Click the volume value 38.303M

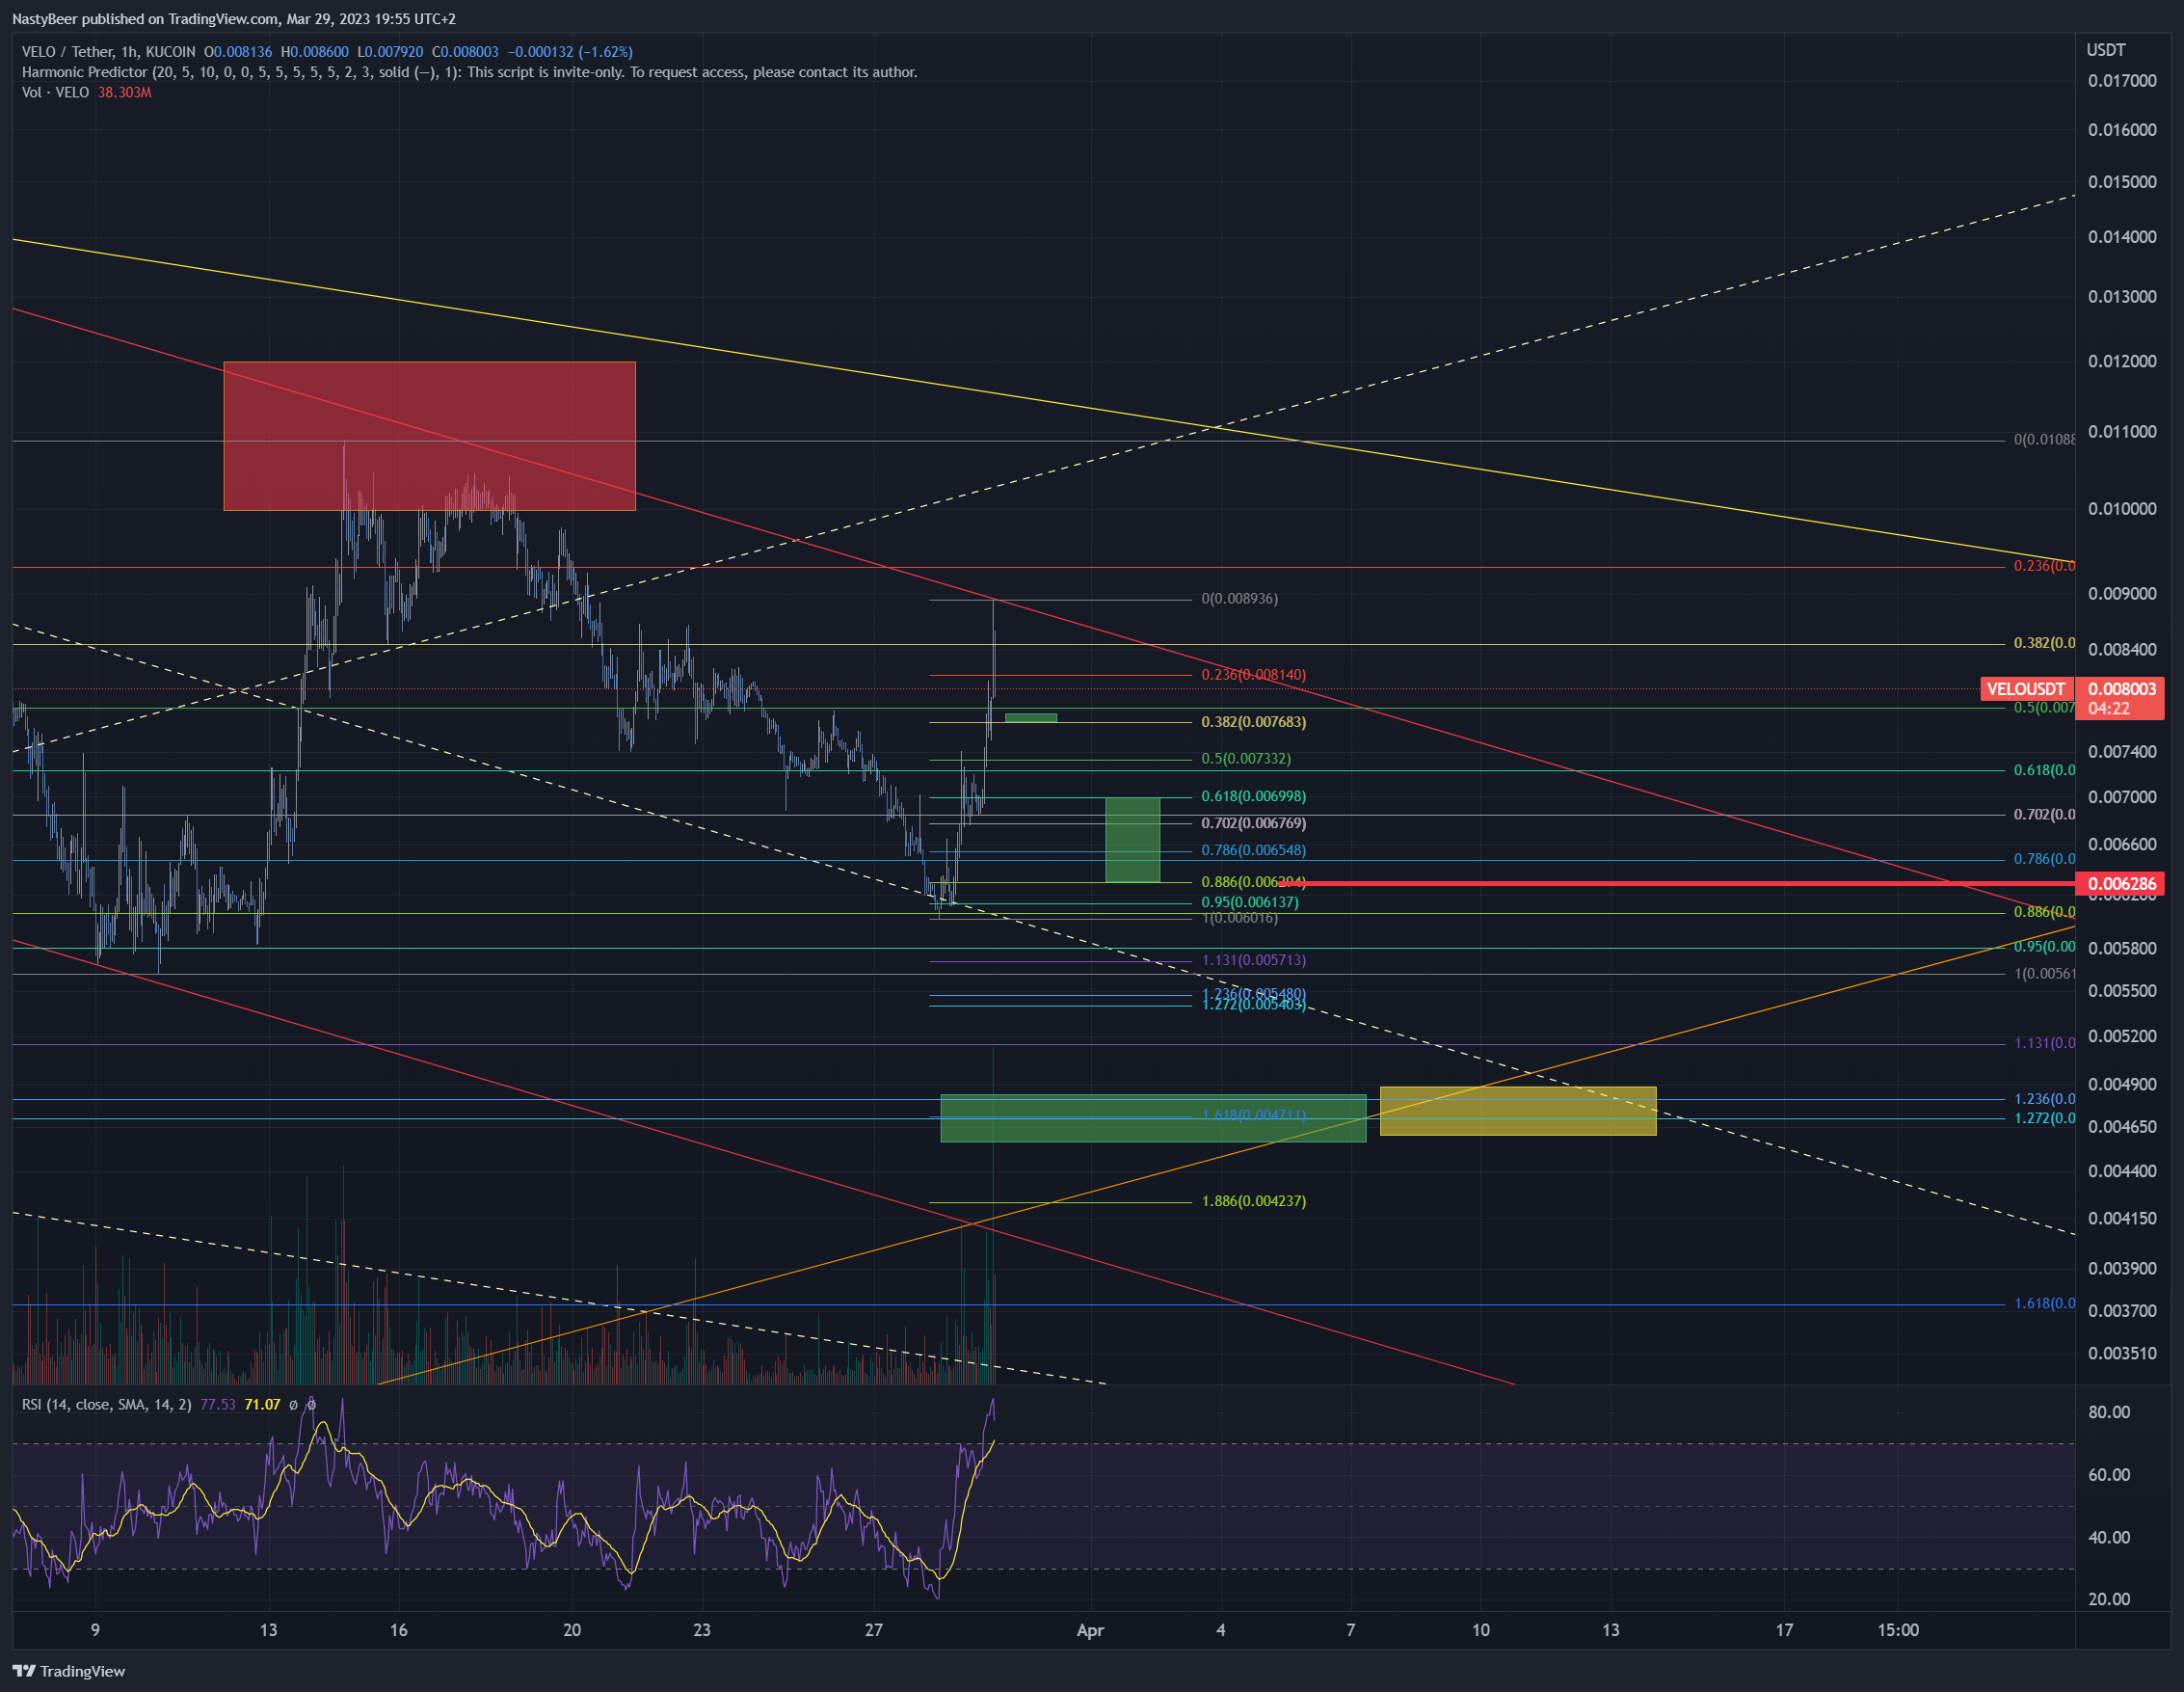pyautogui.click(x=125, y=92)
